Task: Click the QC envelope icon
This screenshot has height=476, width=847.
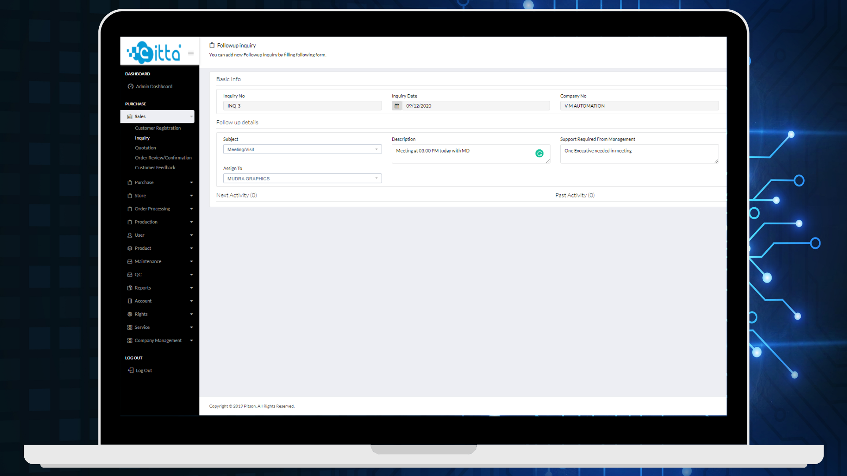Action: click(x=130, y=275)
